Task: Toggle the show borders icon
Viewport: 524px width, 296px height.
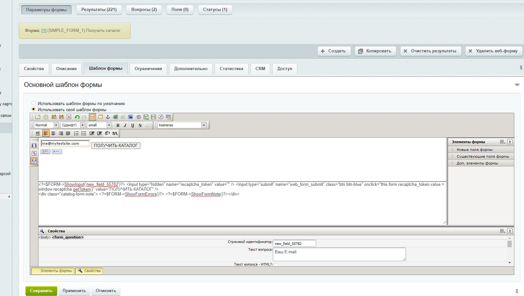Action: click(x=92, y=117)
